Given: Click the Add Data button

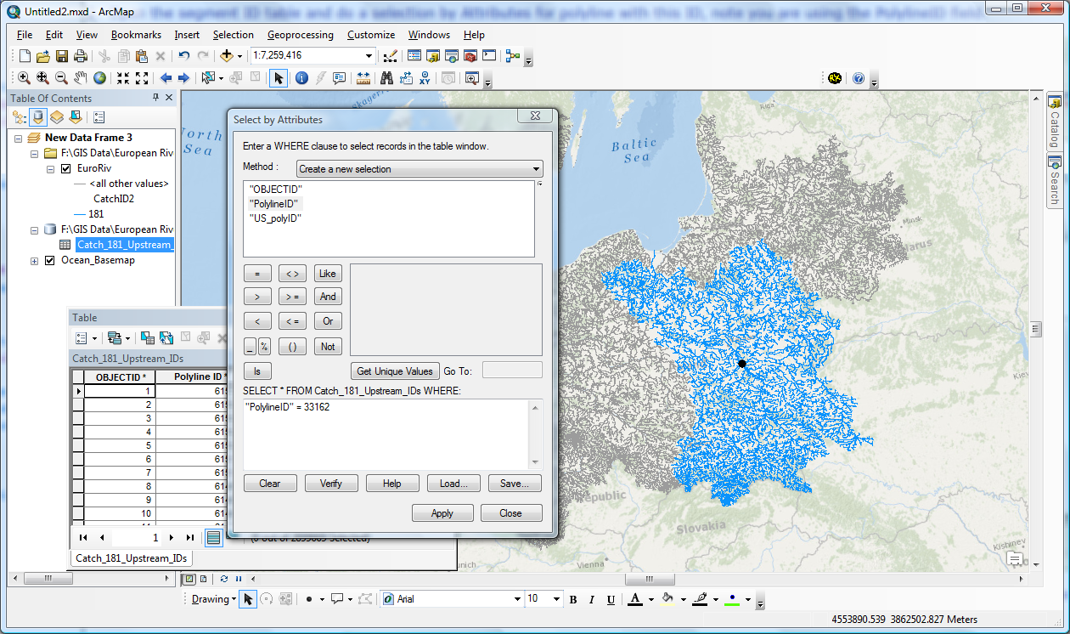Looking at the screenshot, I should (x=227, y=56).
